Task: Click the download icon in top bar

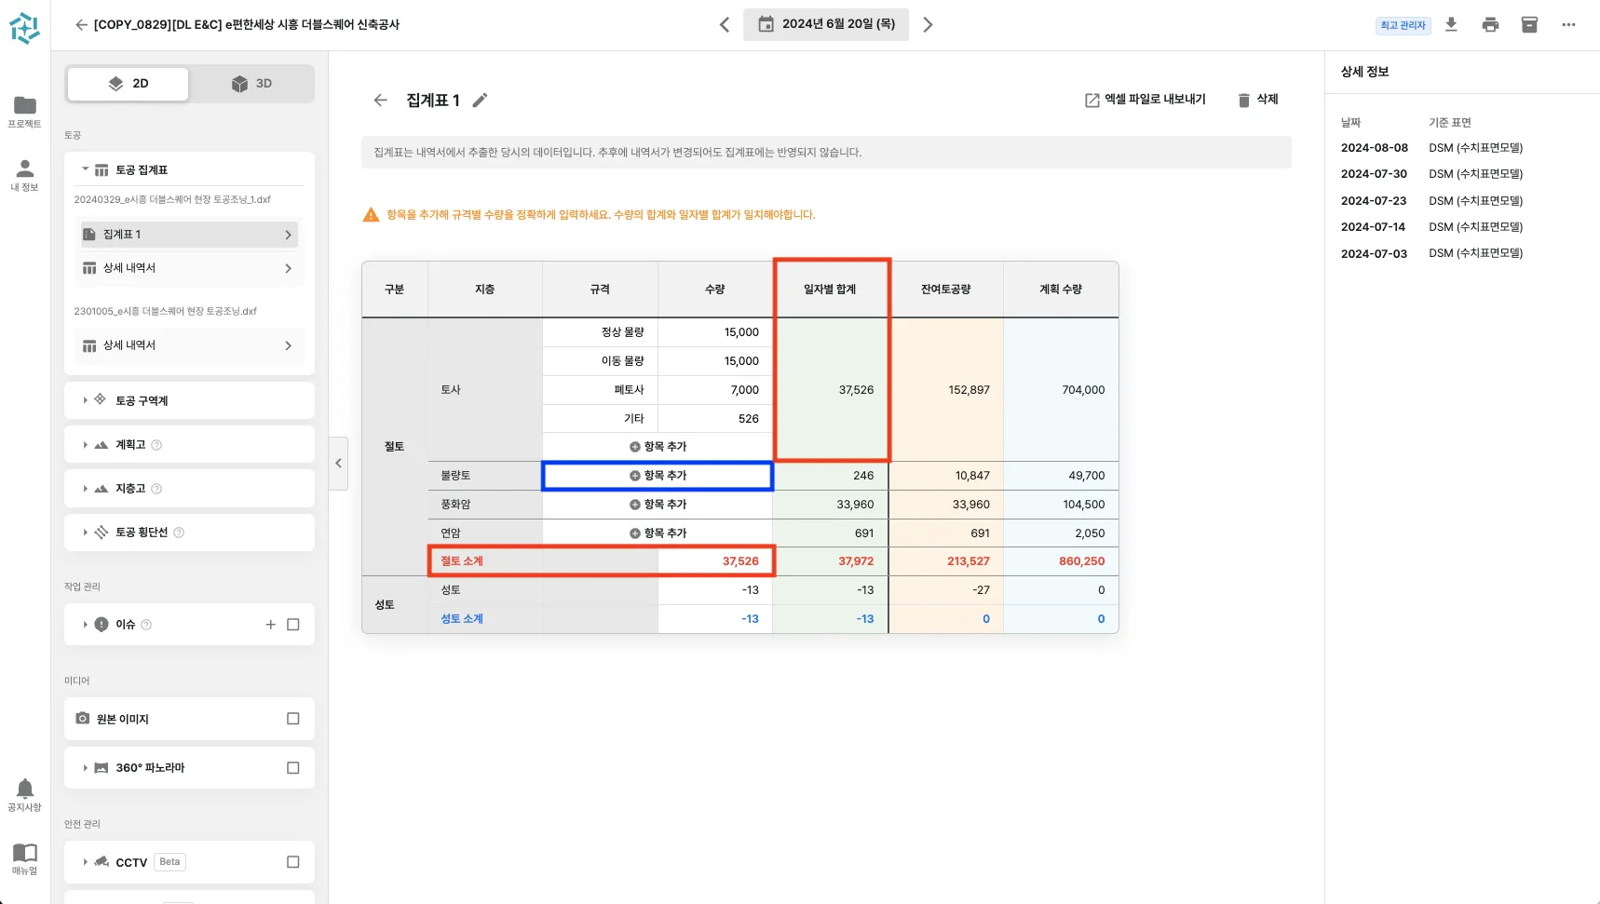Action: coord(1451,25)
